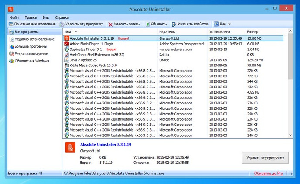The height and width of the screenshot is (184, 300).
Task: Click Пакетная деинсталляция toolbar label
Action: pyautogui.click(x=35, y=24)
